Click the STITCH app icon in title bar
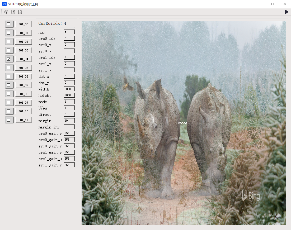 tap(4, 4)
